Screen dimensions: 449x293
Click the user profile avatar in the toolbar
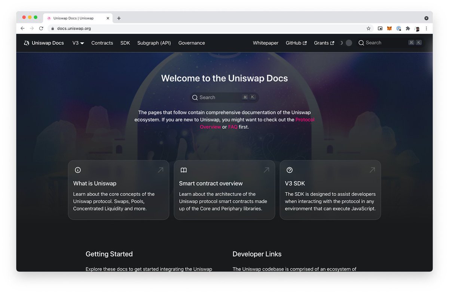click(417, 28)
